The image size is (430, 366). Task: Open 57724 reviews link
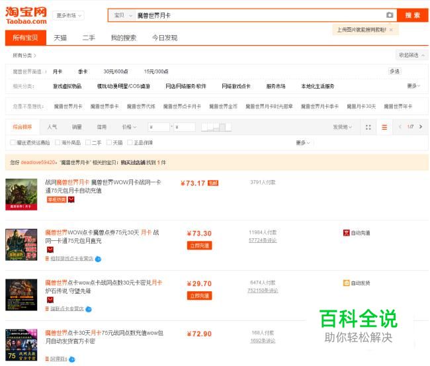(263, 240)
